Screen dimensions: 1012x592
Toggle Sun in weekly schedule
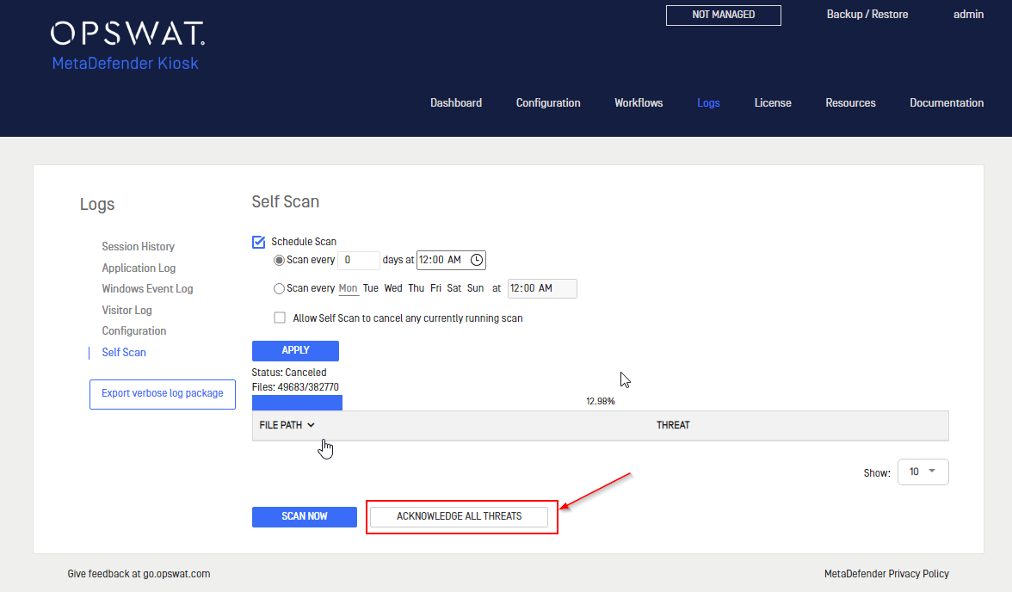pyautogui.click(x=476, y=288)
